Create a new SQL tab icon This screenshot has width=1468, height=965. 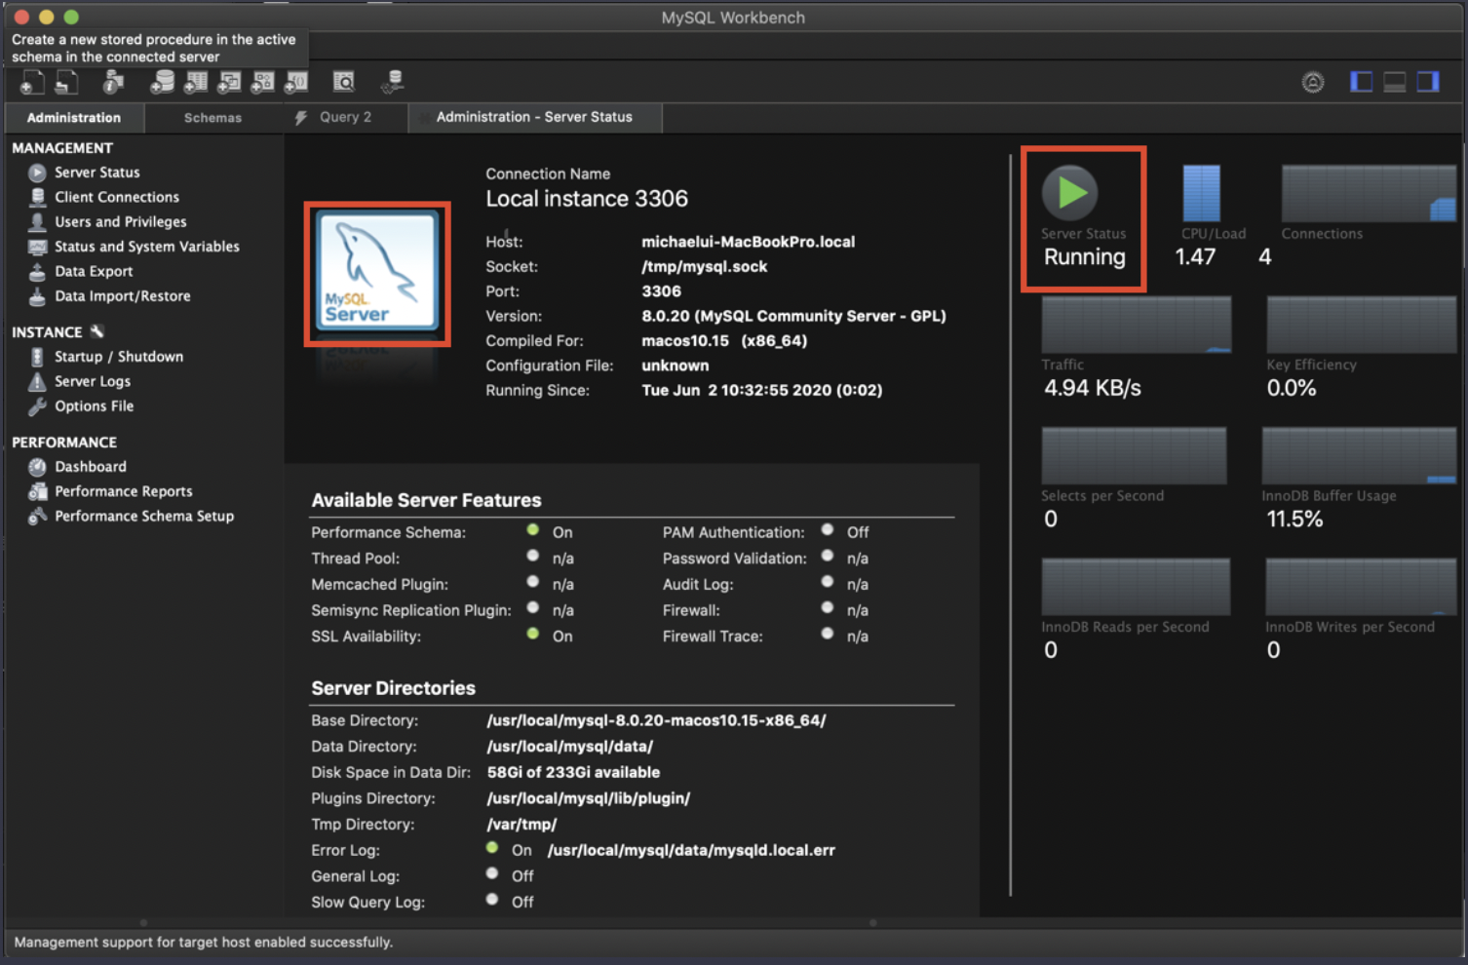pyautogui.click(x=32, y=83)
